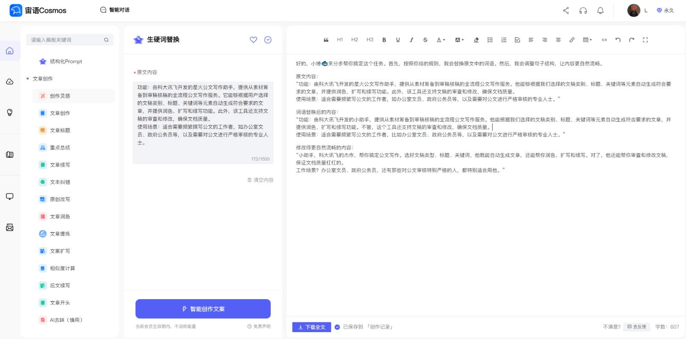Open the font color dropdown
This screenshot has width=686, height=339.
440,40
